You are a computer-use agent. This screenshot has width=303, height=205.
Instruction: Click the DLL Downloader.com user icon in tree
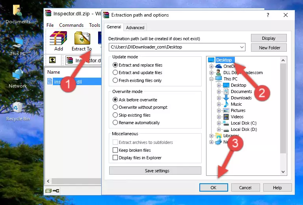pyautogui.click(x=219, y=73)
